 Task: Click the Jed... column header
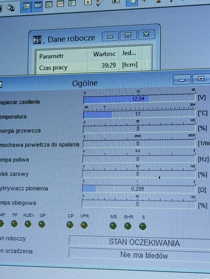pyautogui.click(x=129, y=53)
